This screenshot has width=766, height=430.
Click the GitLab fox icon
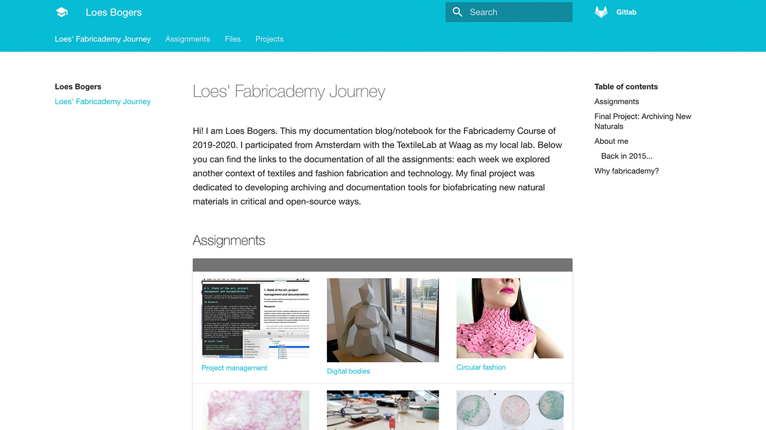[x=601, y=12]
